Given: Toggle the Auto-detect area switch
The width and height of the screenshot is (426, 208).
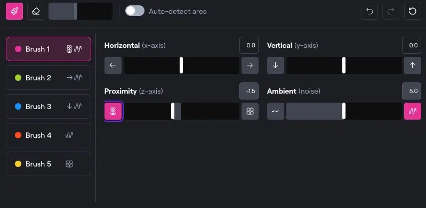Looking at the screenshot, I should coord(135,11).
